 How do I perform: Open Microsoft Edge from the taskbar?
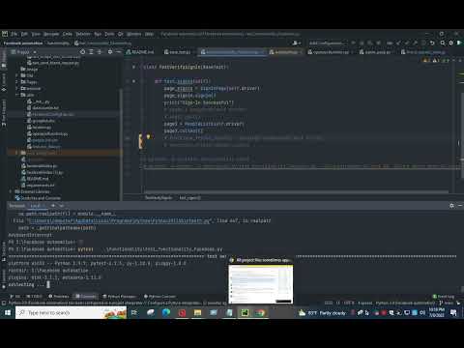coord(166,312)
